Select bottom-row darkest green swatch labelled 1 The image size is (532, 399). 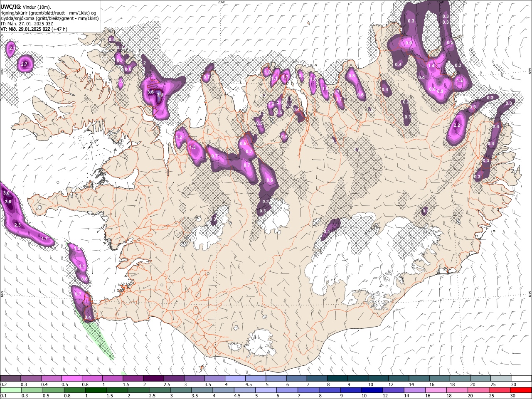[x=96, y=390]
